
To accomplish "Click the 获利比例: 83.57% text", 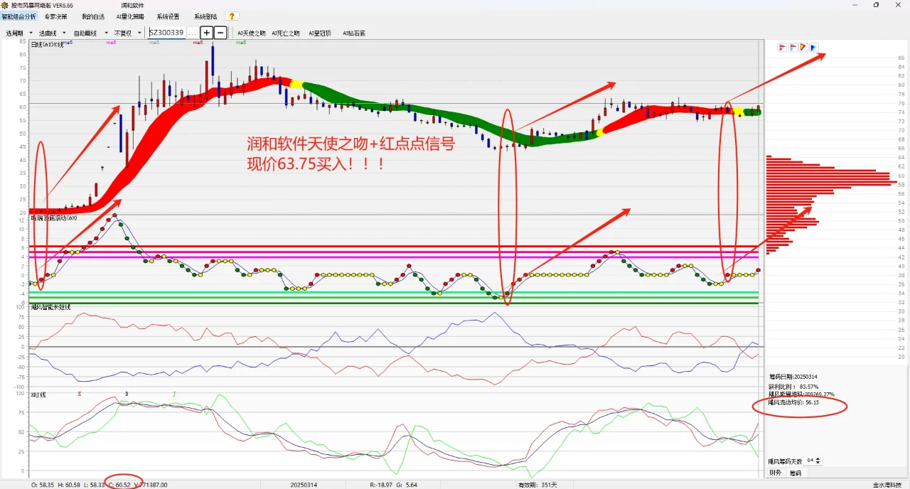I will 793,387.
